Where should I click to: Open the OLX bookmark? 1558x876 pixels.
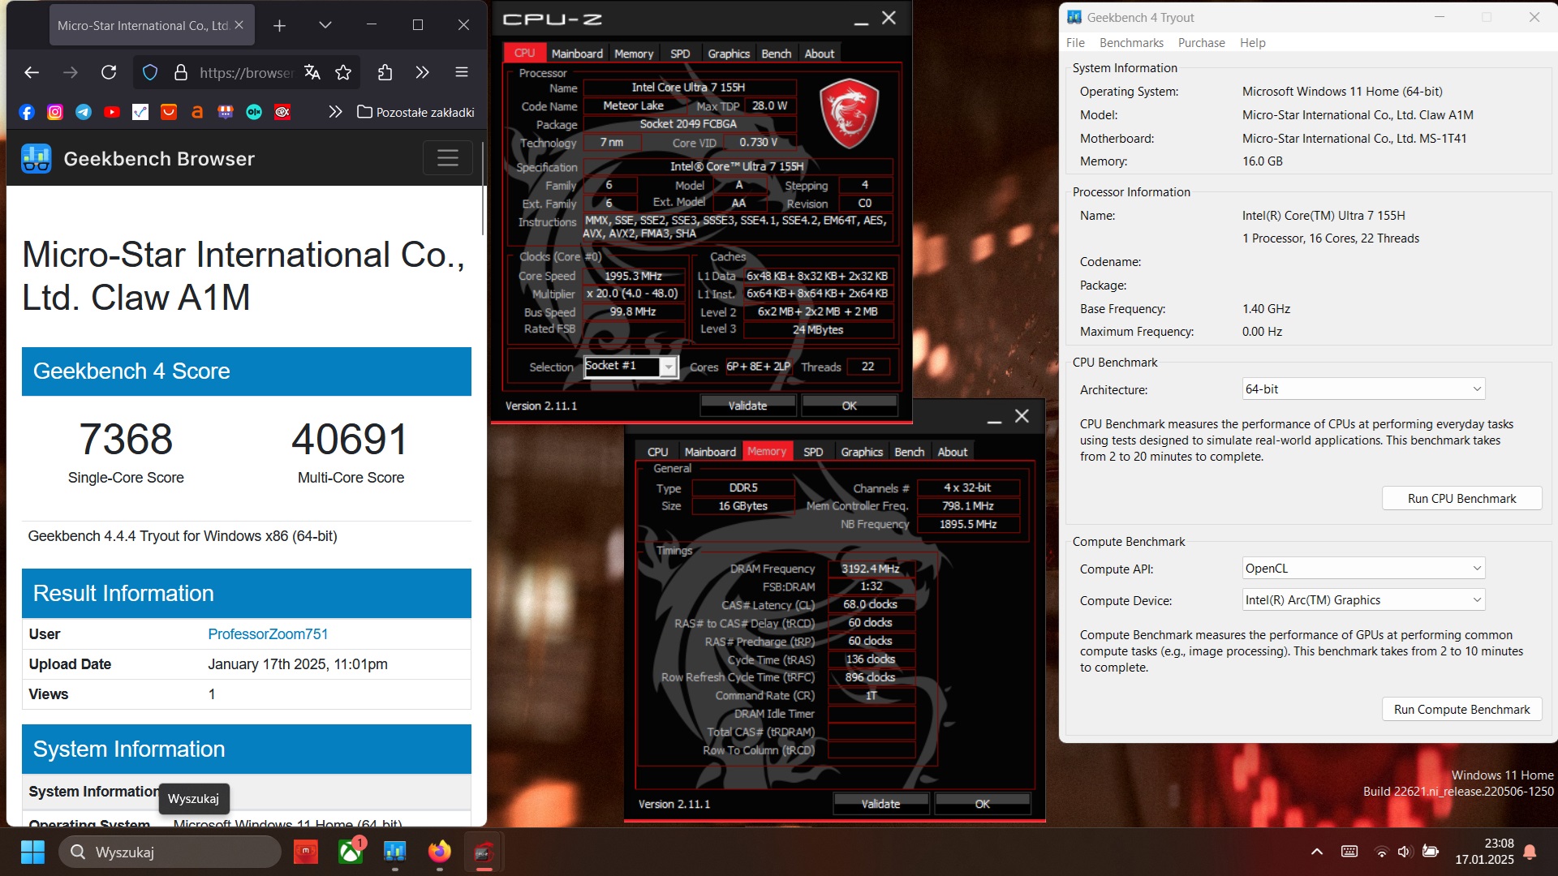click(254, 112)
